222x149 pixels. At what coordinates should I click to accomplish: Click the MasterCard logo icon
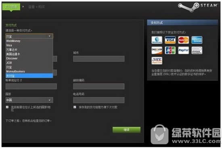pyautogui.click(x=183, y=40)
